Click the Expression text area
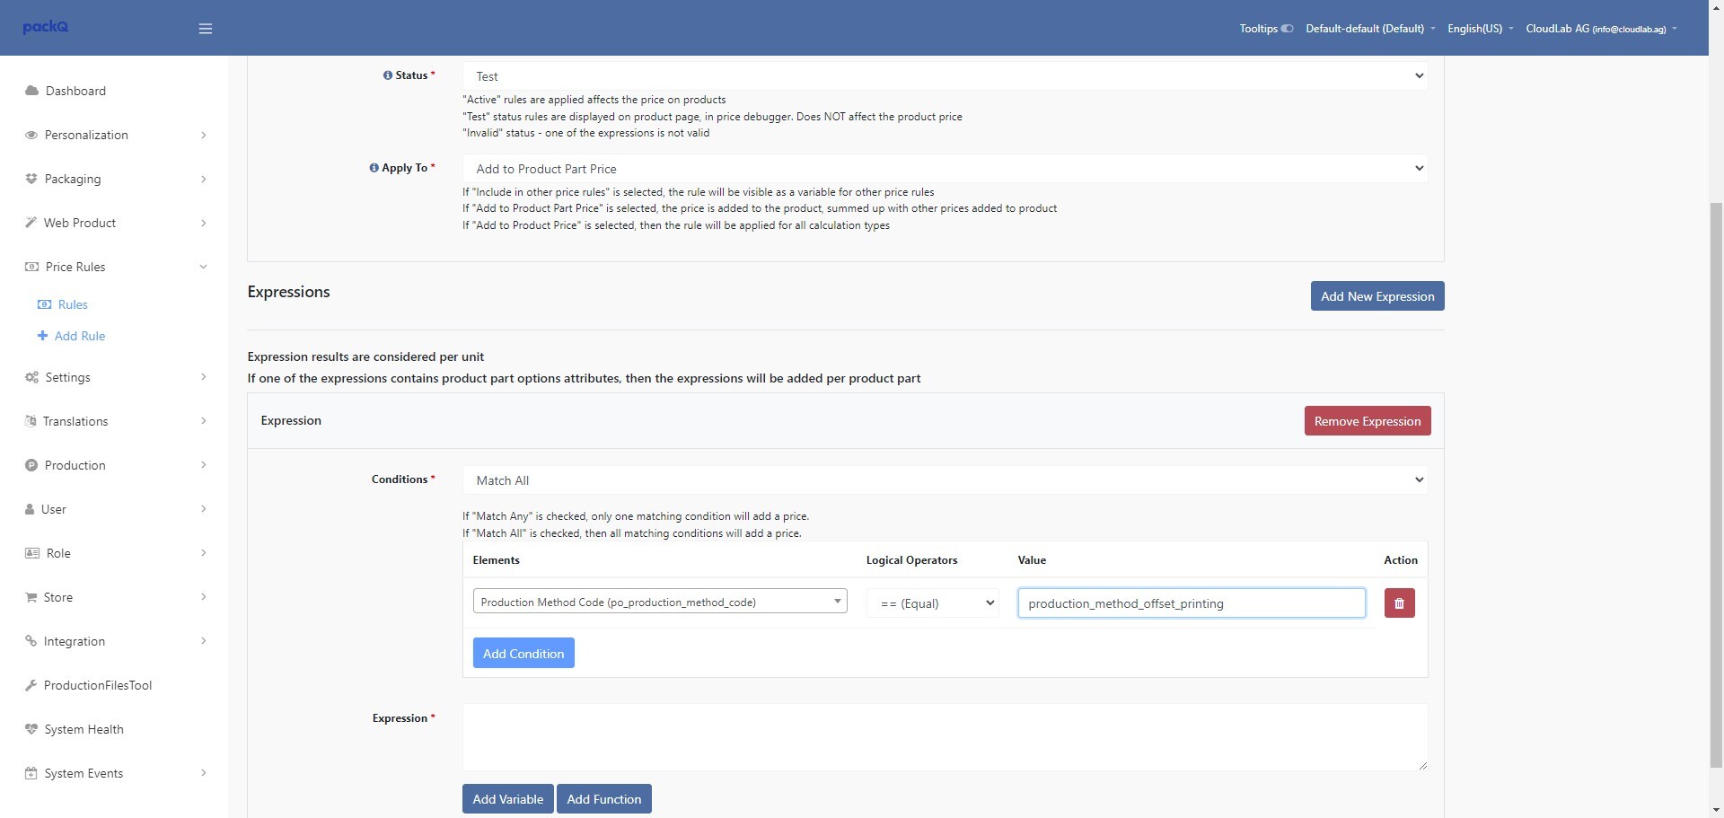Screen dimensions: 1724x818 click(x=946, y=737)
